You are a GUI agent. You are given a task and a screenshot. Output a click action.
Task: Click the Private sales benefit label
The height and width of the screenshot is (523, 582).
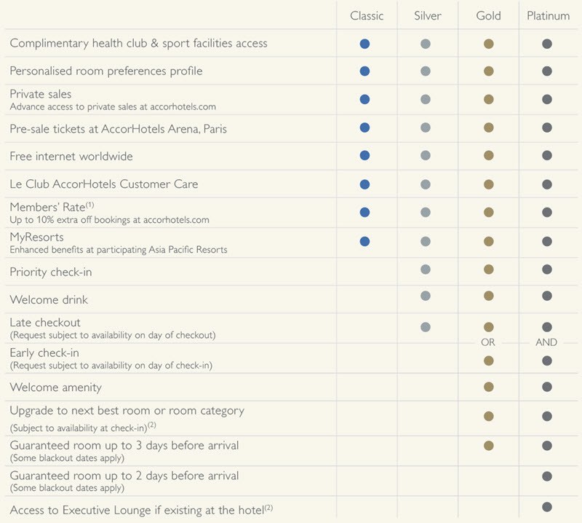tap(41, 94)
